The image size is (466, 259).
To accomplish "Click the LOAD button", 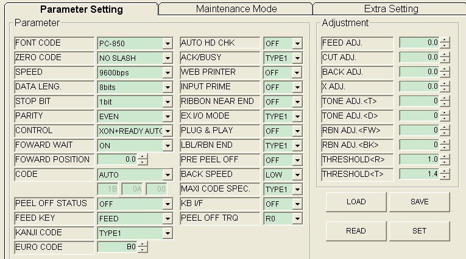I will (356, 202).
